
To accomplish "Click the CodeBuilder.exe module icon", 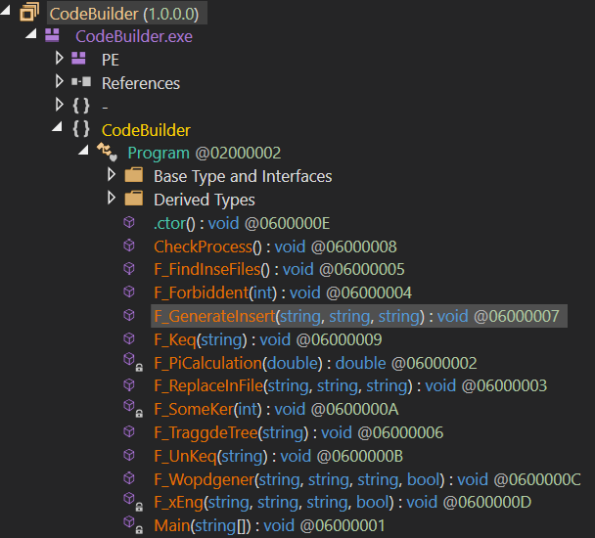I will (x=54, y=36).
